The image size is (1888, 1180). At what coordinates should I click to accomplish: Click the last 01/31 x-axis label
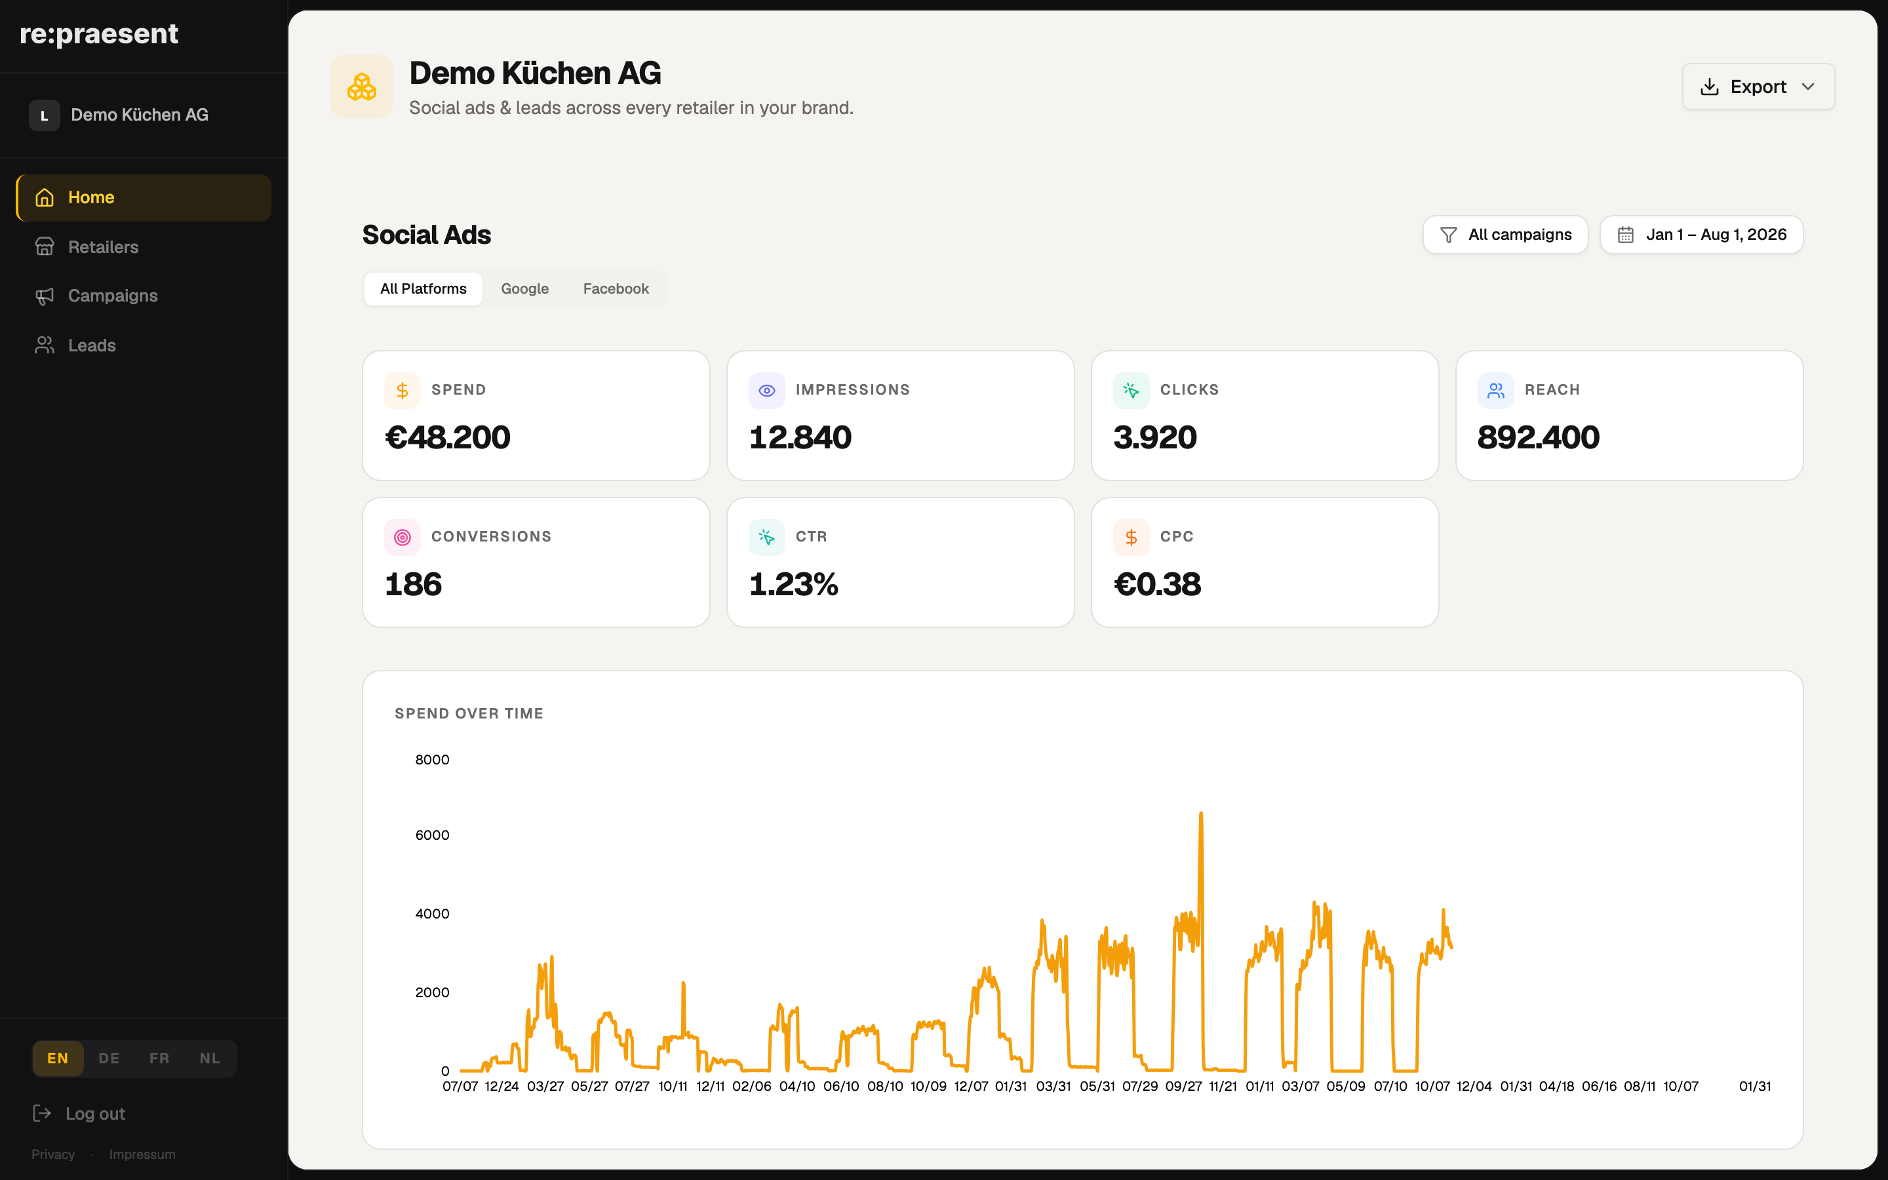tap(1754, 1086)
